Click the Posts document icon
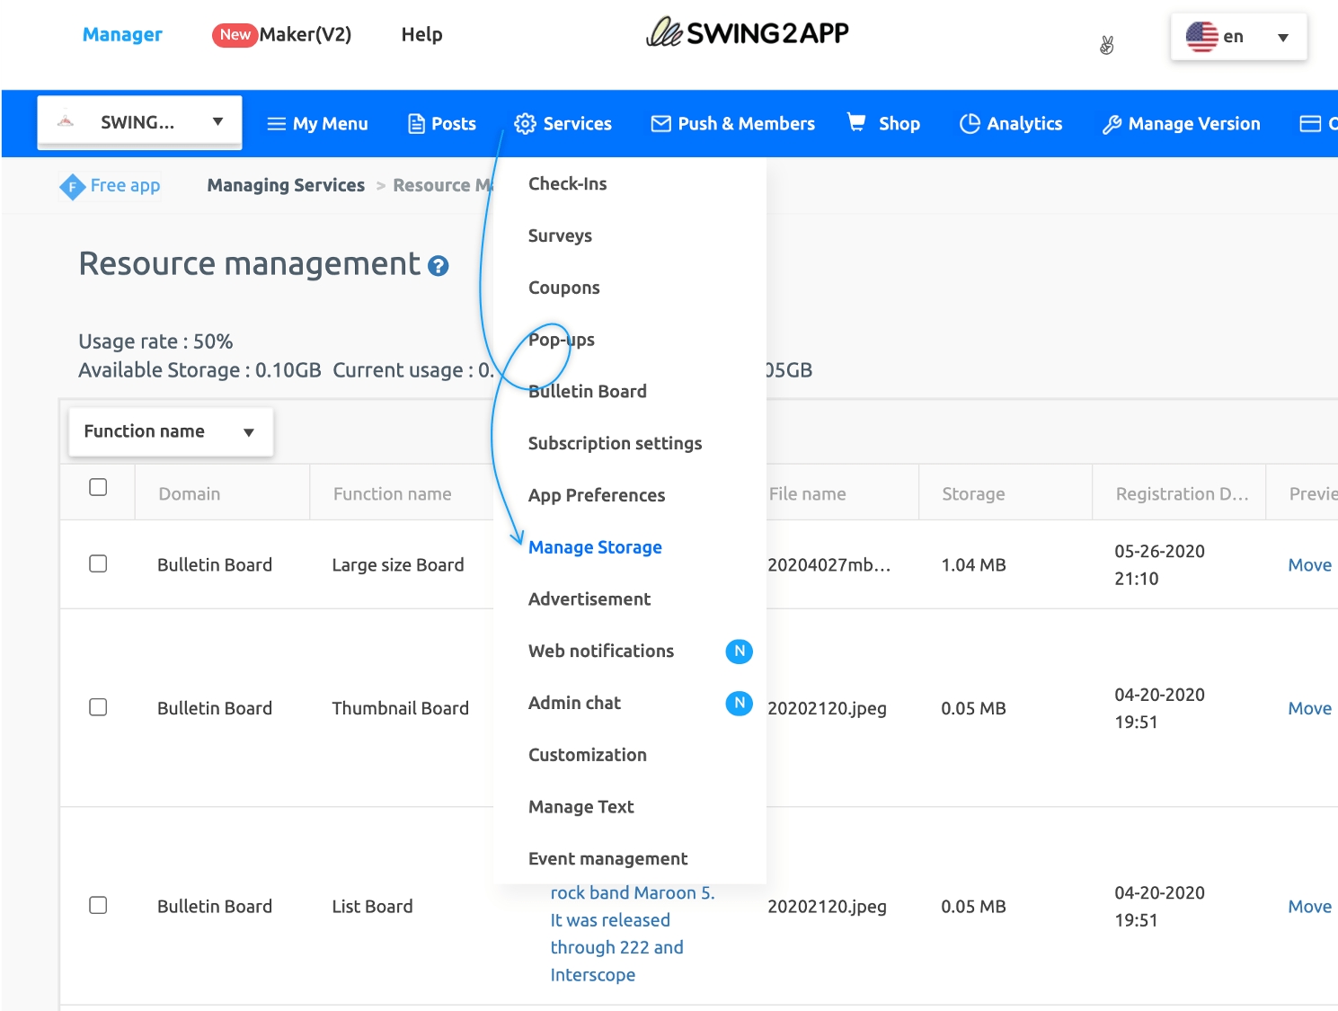 tap(416, 124)
